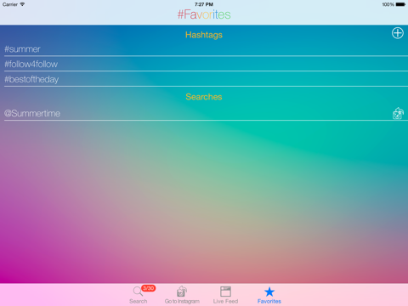Tap the Searches section header

pos(204,97)
